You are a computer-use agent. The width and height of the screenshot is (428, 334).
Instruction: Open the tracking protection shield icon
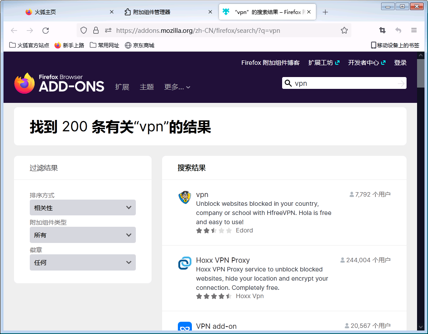pyautogui.click(x=84, y=30)
